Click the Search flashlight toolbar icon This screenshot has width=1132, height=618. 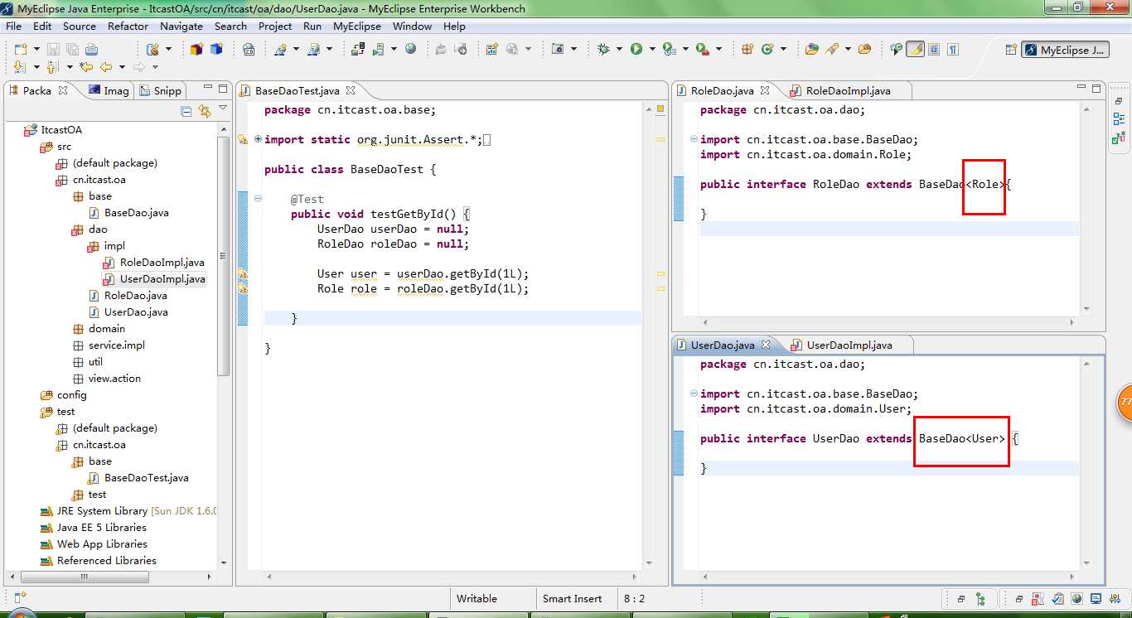pos(832,50)
